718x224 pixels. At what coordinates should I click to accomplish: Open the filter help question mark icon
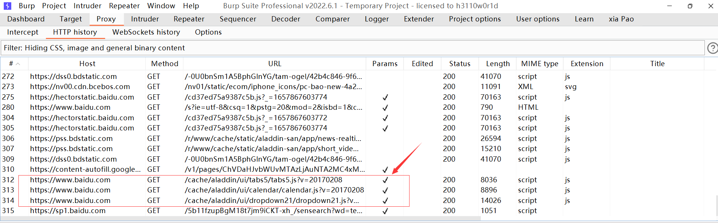[x=712, y=48]
